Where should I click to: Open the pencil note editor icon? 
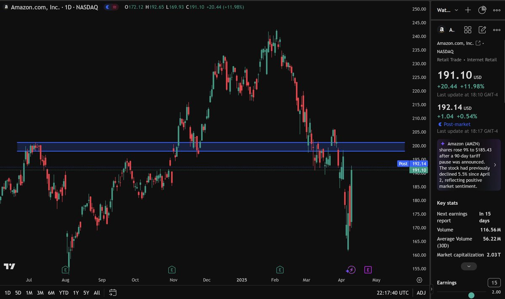pyautogui.click(x=482, y=30)
